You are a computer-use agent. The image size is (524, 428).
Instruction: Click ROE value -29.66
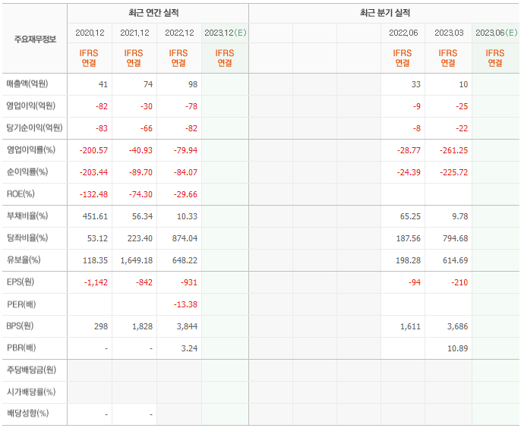coord(185,194)
